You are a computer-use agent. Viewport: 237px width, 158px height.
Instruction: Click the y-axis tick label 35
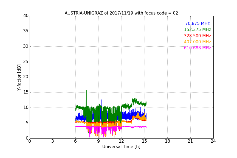click(26, 31)
